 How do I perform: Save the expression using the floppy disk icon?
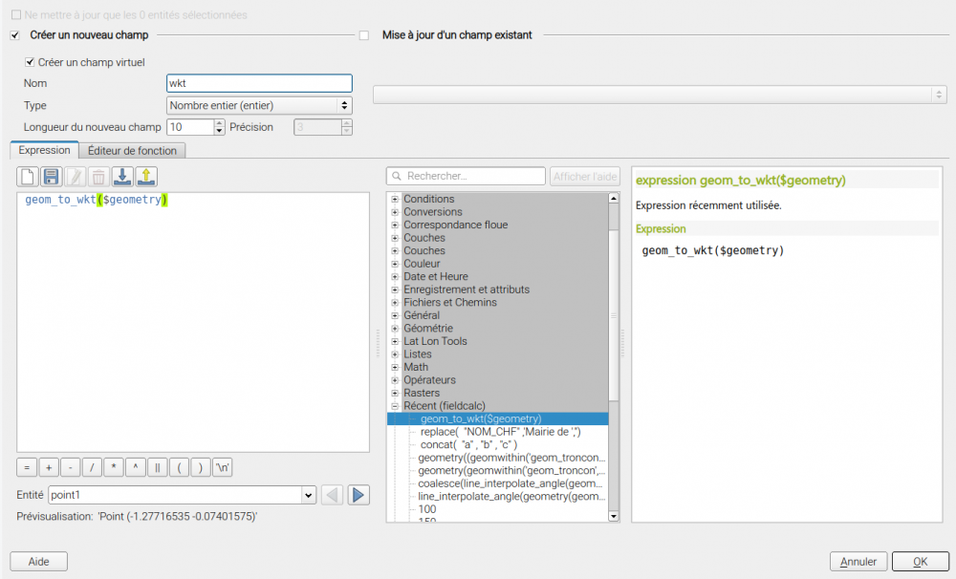point(52,177)
